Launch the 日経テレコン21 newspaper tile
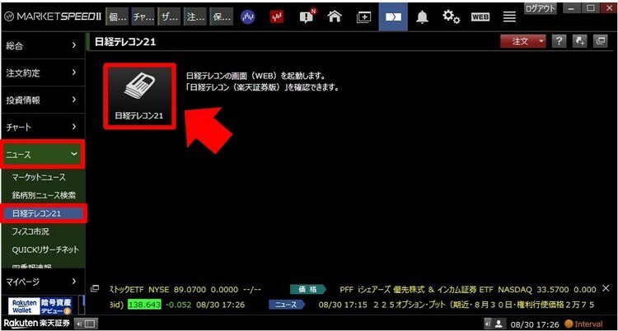 139,96
